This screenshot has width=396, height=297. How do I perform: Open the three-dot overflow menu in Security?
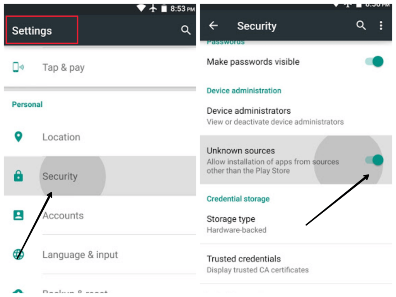[x=381, y=26]
